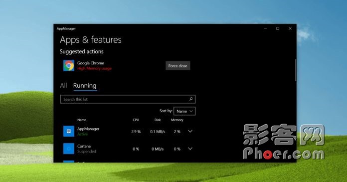Screen dimensions: 347x182
Task: Click the Cortana app icon in the list
Action: pos(69,149)
